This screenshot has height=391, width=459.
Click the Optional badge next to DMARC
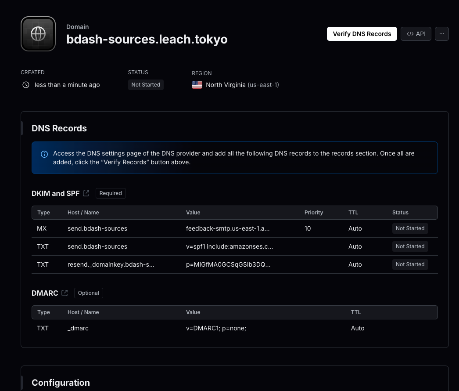coord(88,293)
